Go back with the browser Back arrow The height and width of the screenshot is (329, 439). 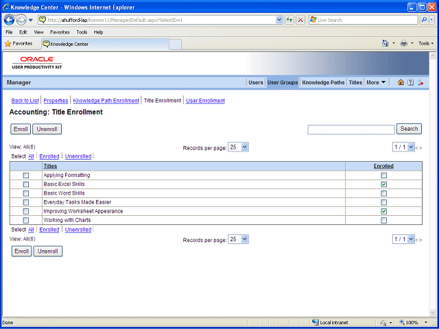(x=9, y=20)
